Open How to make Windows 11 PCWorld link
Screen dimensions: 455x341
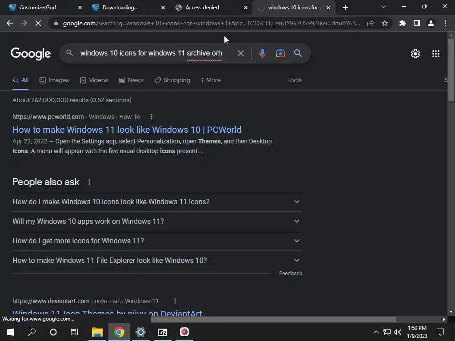[x=127, y=130]
